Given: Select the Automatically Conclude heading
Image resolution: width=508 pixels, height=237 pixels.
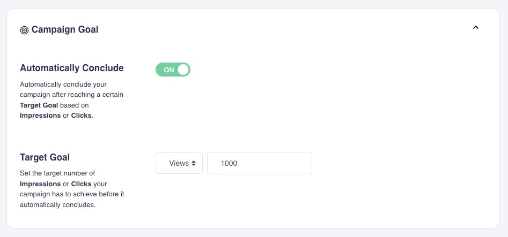Looking at the screenshot, I should pos(72,68).
